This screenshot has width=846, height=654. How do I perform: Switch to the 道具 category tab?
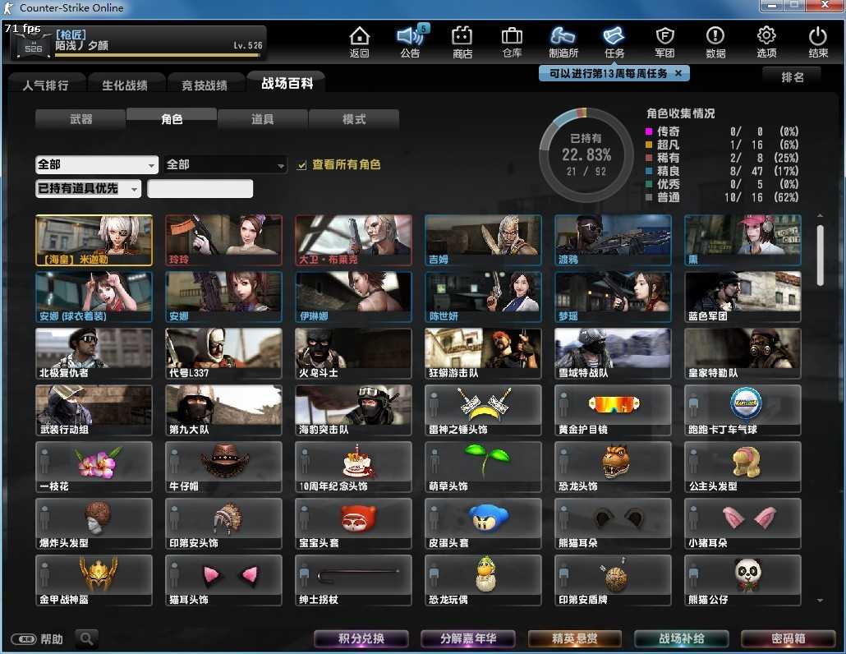[263, 118]
